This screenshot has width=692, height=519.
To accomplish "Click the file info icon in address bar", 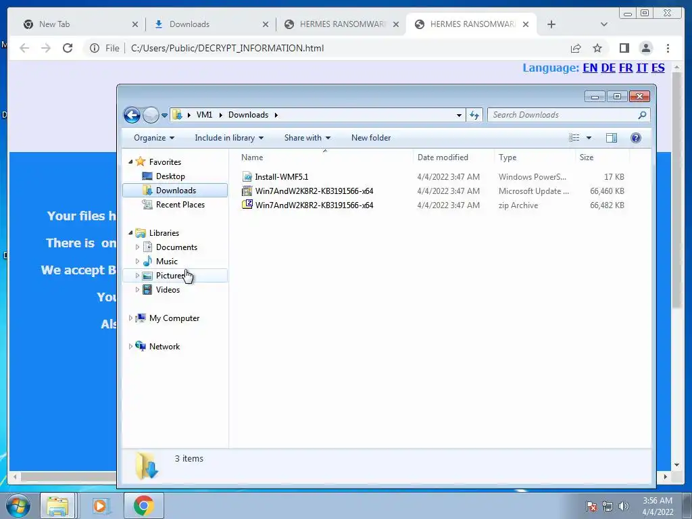I will [x=95, y=48].
